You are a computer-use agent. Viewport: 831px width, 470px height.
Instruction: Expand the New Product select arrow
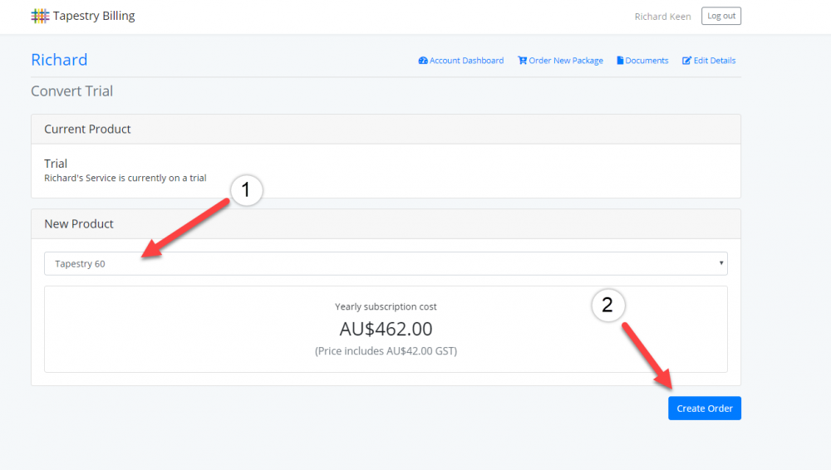pos(721,264)
